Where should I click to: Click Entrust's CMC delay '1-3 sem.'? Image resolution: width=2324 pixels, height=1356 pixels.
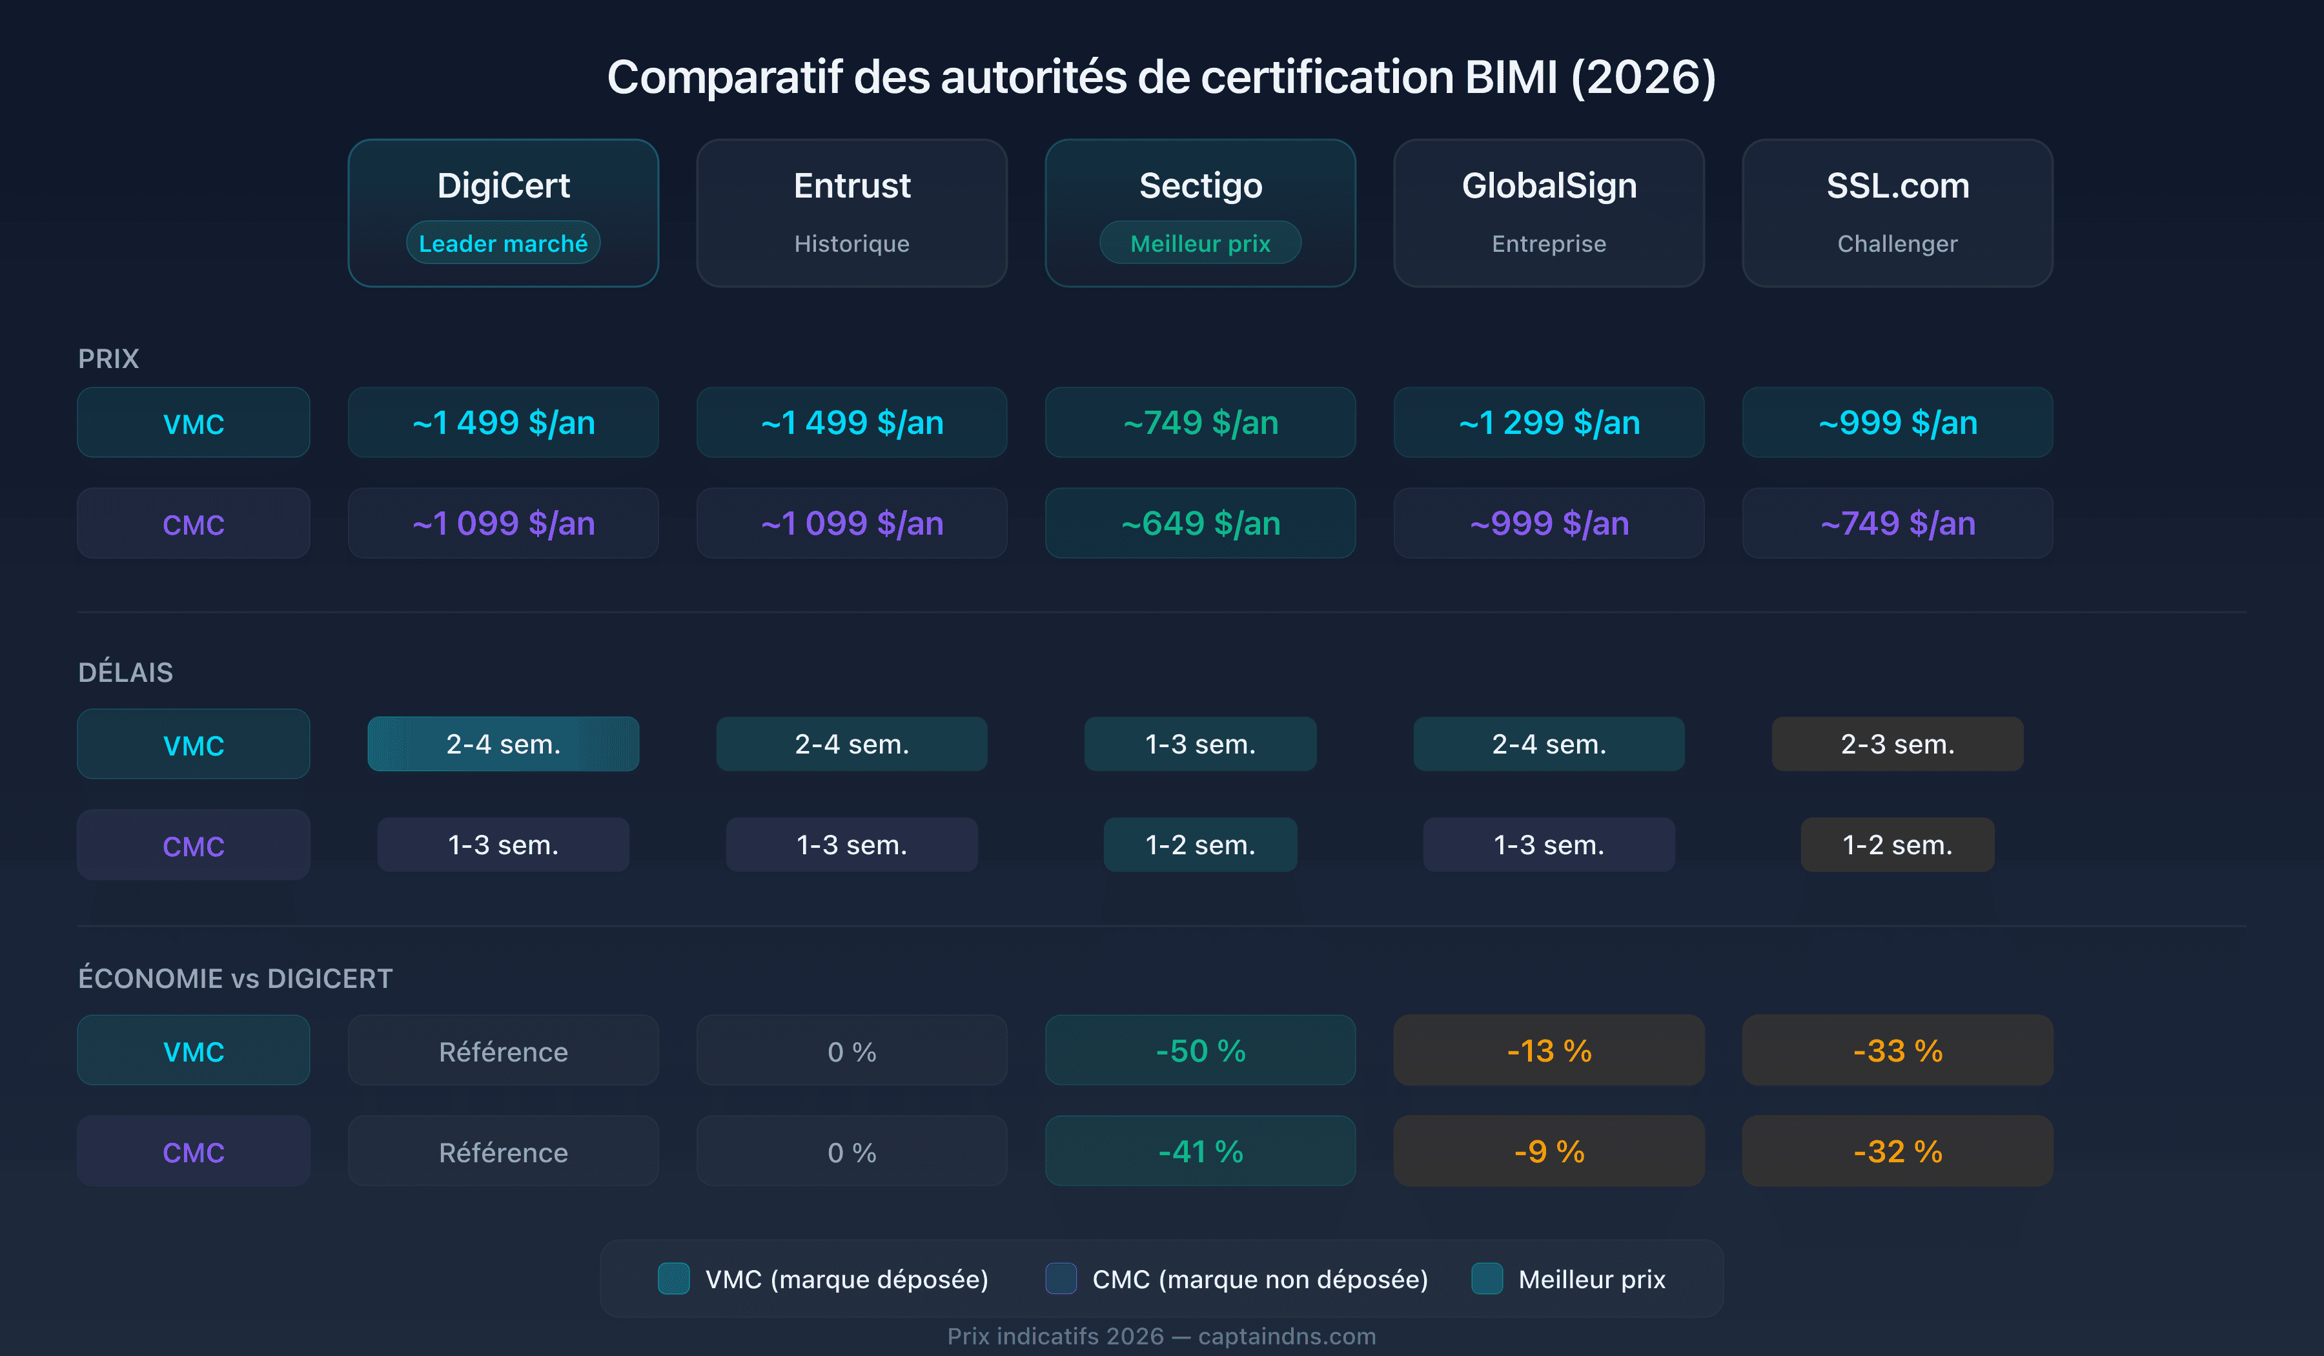tap(852, 844)
